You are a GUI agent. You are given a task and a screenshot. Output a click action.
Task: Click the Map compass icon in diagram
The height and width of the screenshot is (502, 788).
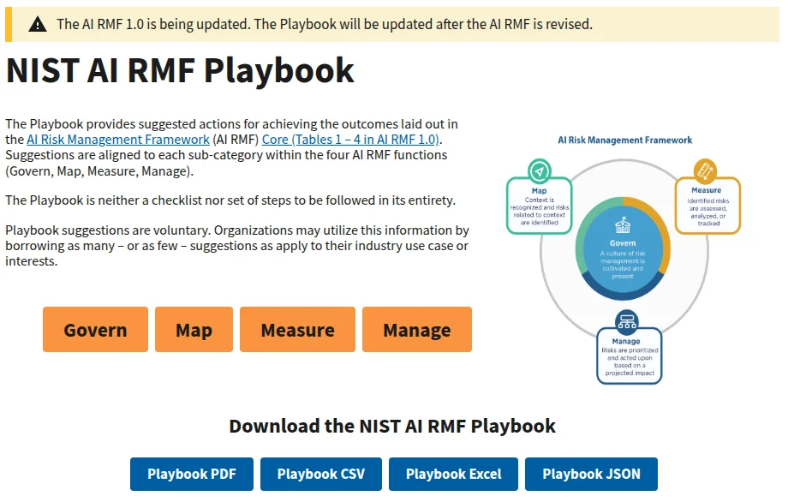pos(540,171)
